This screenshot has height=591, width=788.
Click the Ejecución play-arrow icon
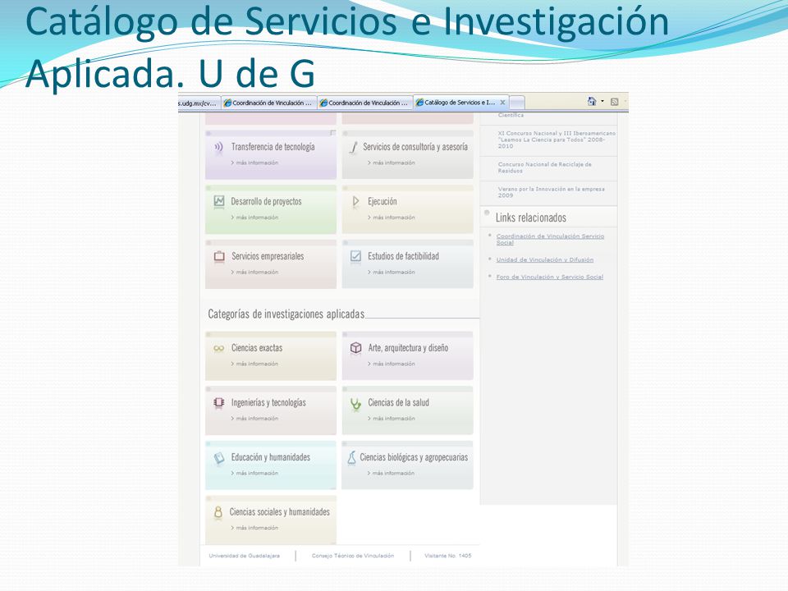pyautogui.click(x=355, y=202)
